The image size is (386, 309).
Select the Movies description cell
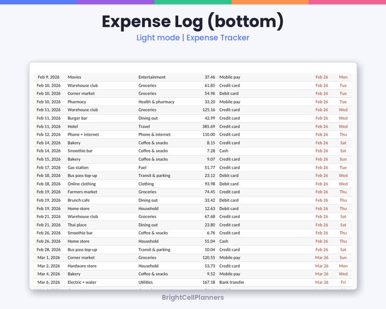[74, 77]
